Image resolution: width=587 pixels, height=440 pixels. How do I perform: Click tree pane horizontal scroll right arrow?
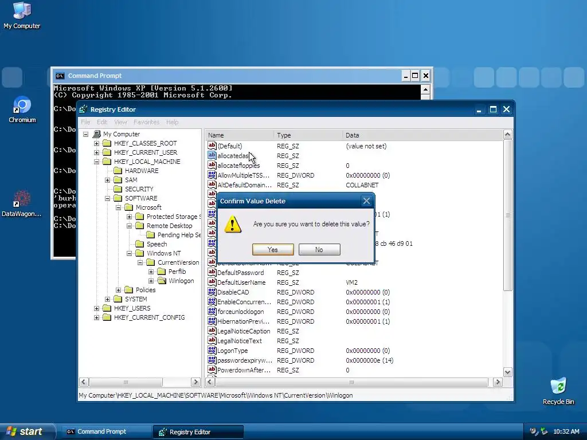[195, 382]
